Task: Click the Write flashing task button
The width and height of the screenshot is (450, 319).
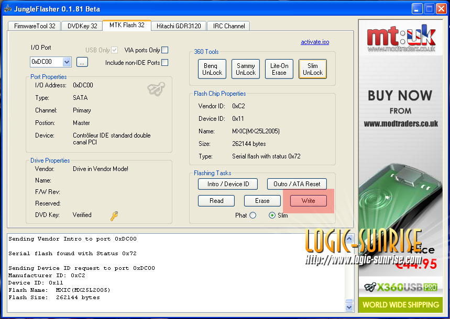Action: tap(308, 201)
